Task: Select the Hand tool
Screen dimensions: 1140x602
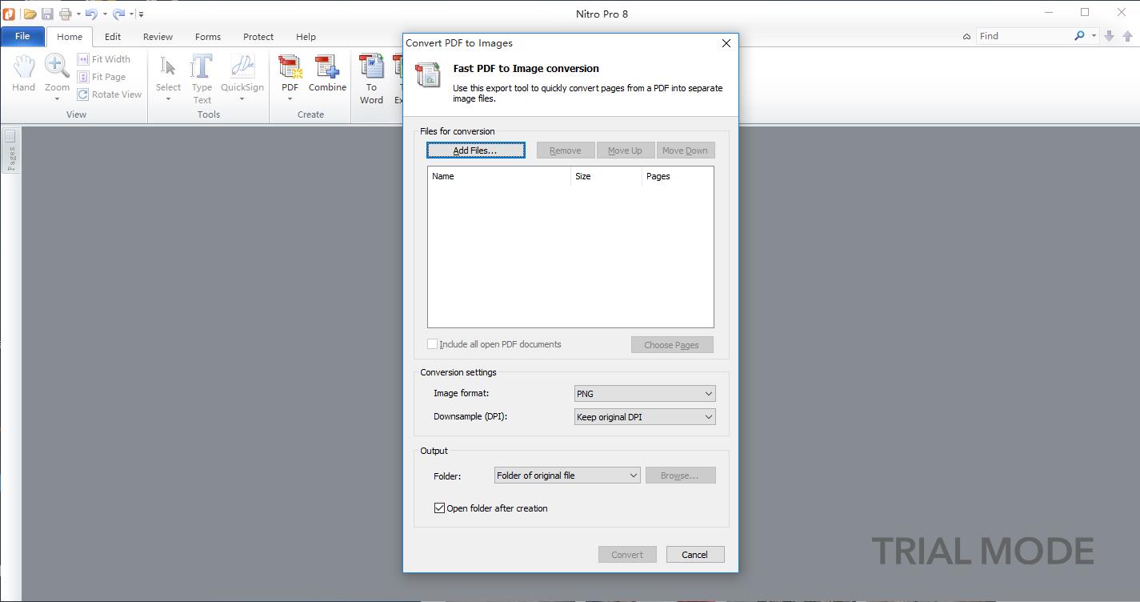Action: [x=23, y=74]
